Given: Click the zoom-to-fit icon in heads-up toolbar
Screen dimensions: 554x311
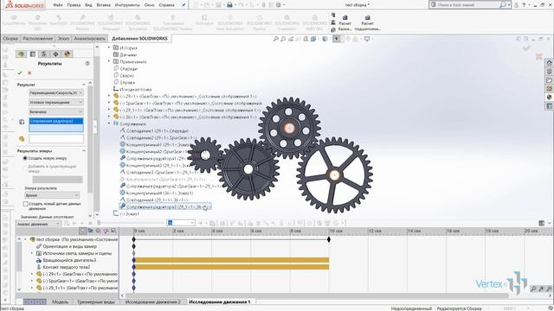Looking at the screenshot, I should [276, 39].
